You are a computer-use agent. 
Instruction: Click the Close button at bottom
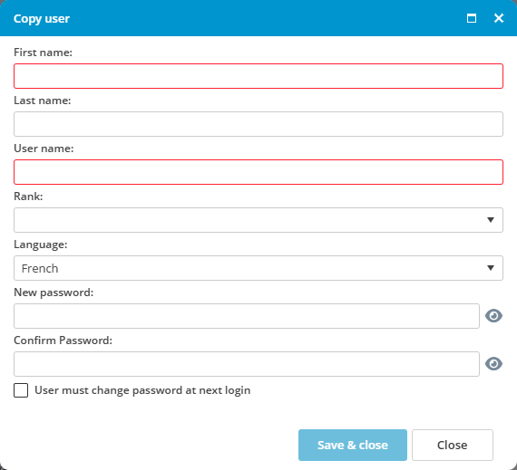pos(453,445)
